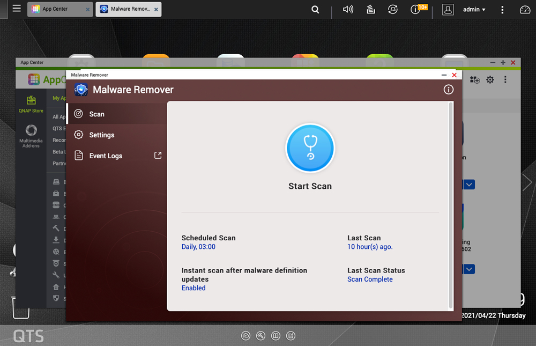Viewport: 536px width, 346px height.
Task: Open the volume control speaker icon
Action: [x=348, y=10]
